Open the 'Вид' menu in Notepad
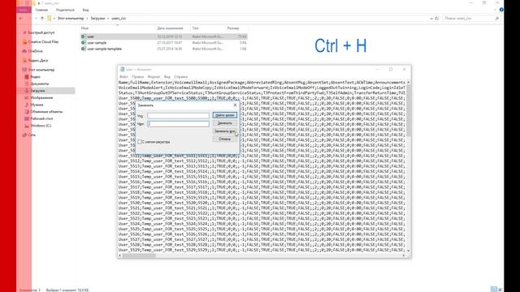This screenshot has height=292, width=520. (x=167, y=77)
